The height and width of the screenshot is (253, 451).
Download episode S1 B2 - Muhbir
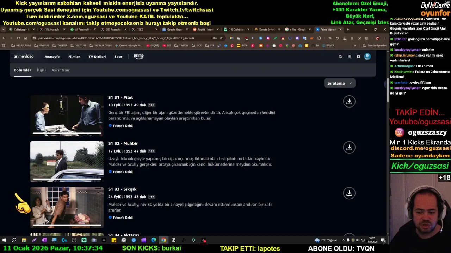[x=349, y=147]
